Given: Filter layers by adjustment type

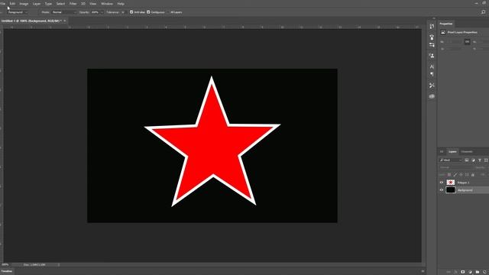Looking at the screenshot, I should pyautogui.click(x=473, y=160).
